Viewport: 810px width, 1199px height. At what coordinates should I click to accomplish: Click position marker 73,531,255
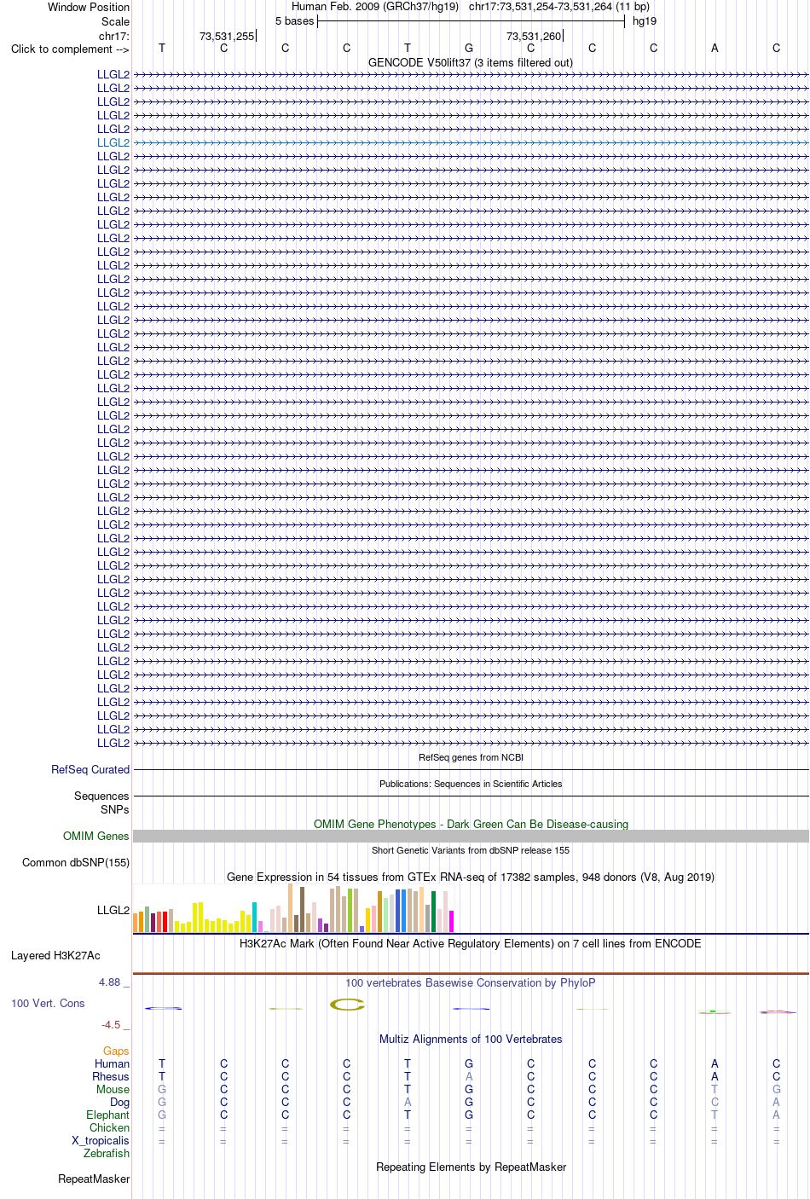click(x=227, y=36)
